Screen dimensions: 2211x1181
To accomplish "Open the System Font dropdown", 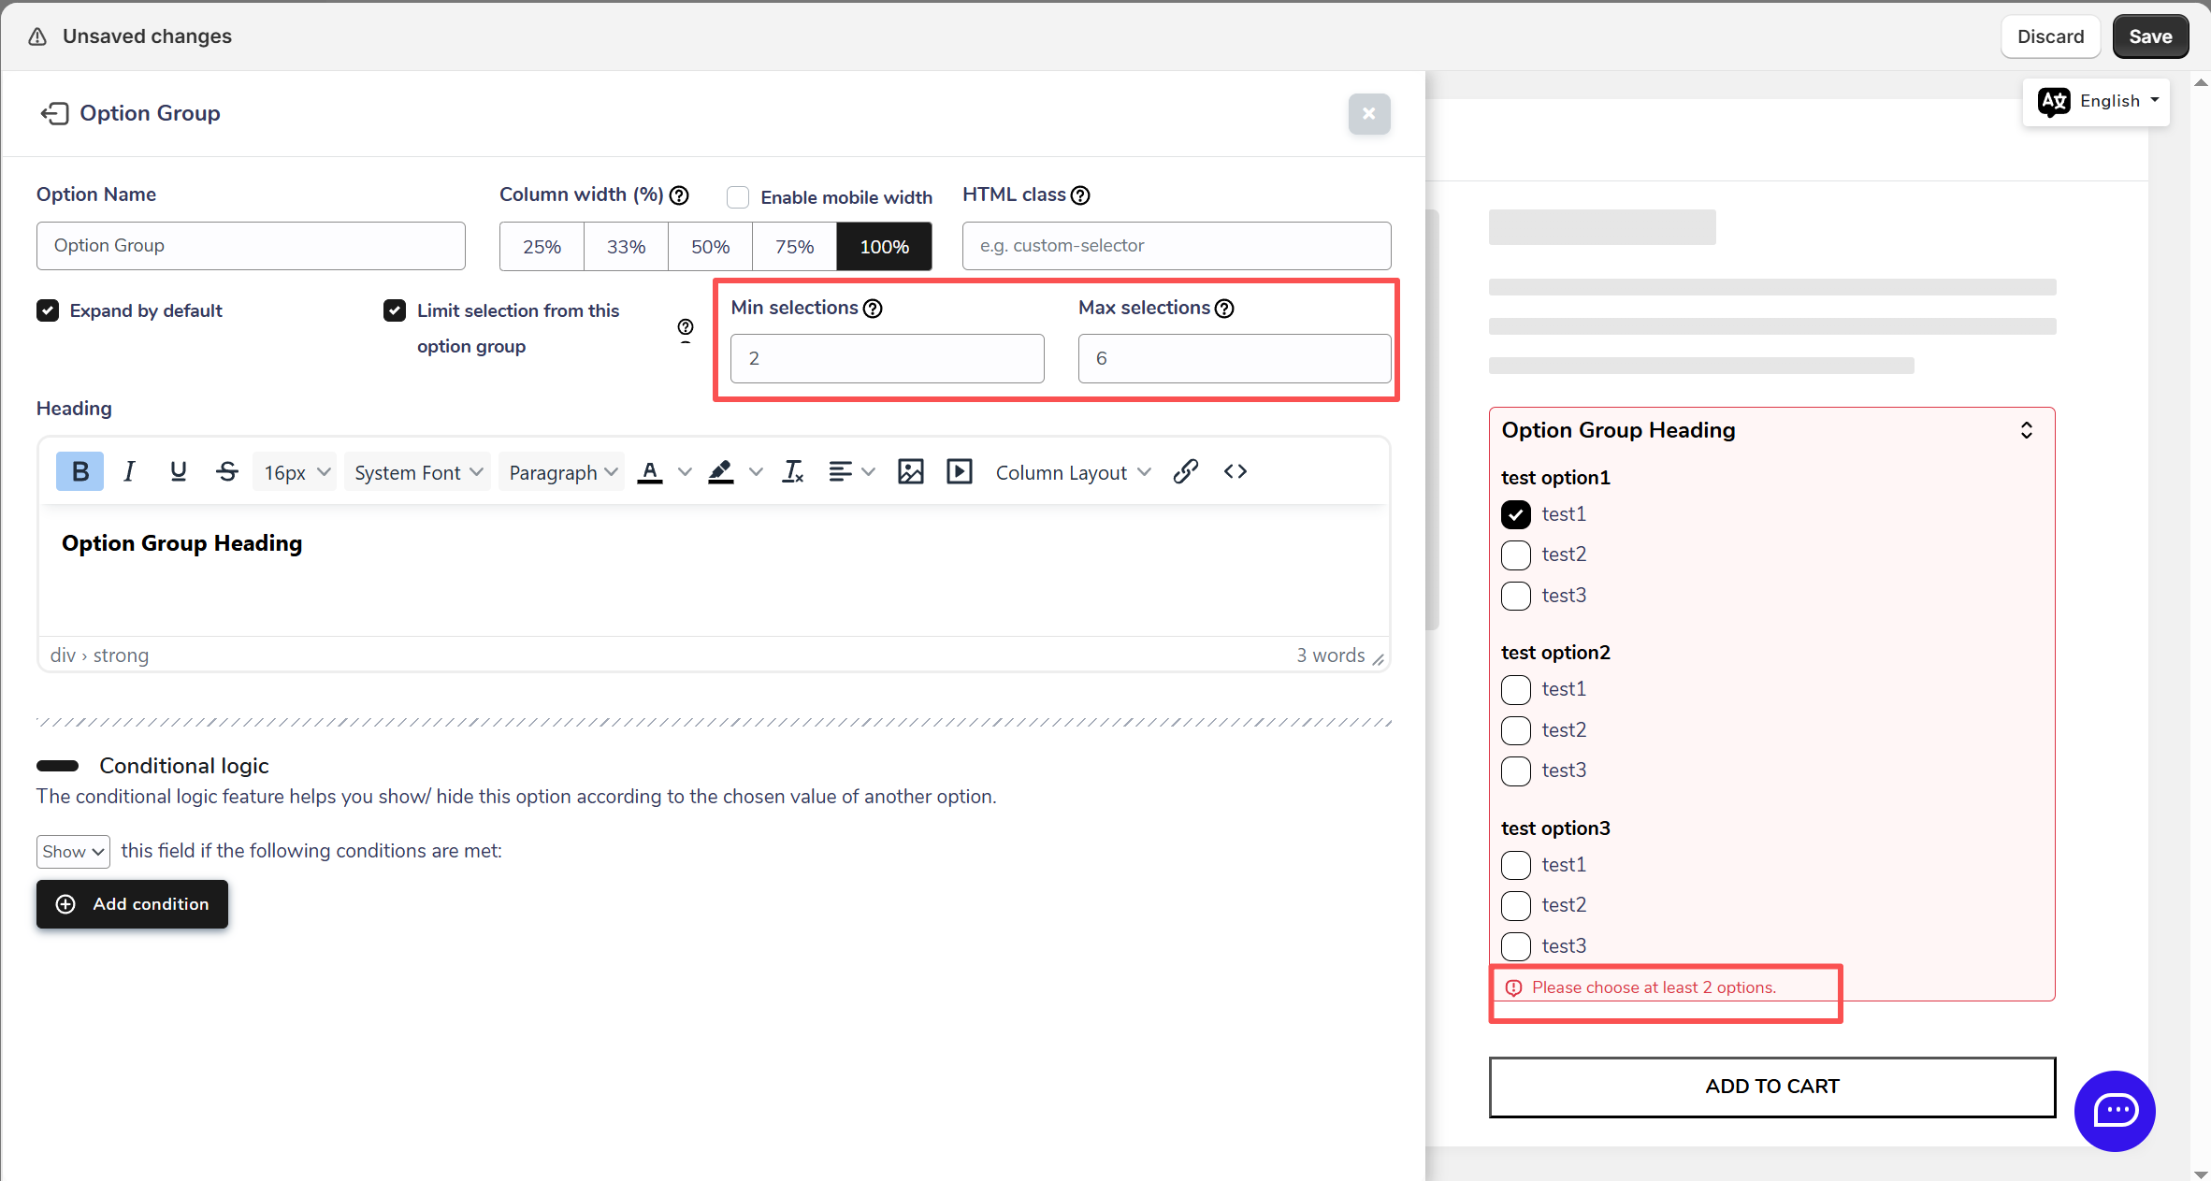I will point(417,472).
